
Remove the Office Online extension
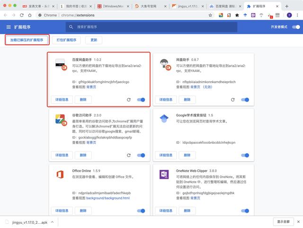[x=83, y=211]
